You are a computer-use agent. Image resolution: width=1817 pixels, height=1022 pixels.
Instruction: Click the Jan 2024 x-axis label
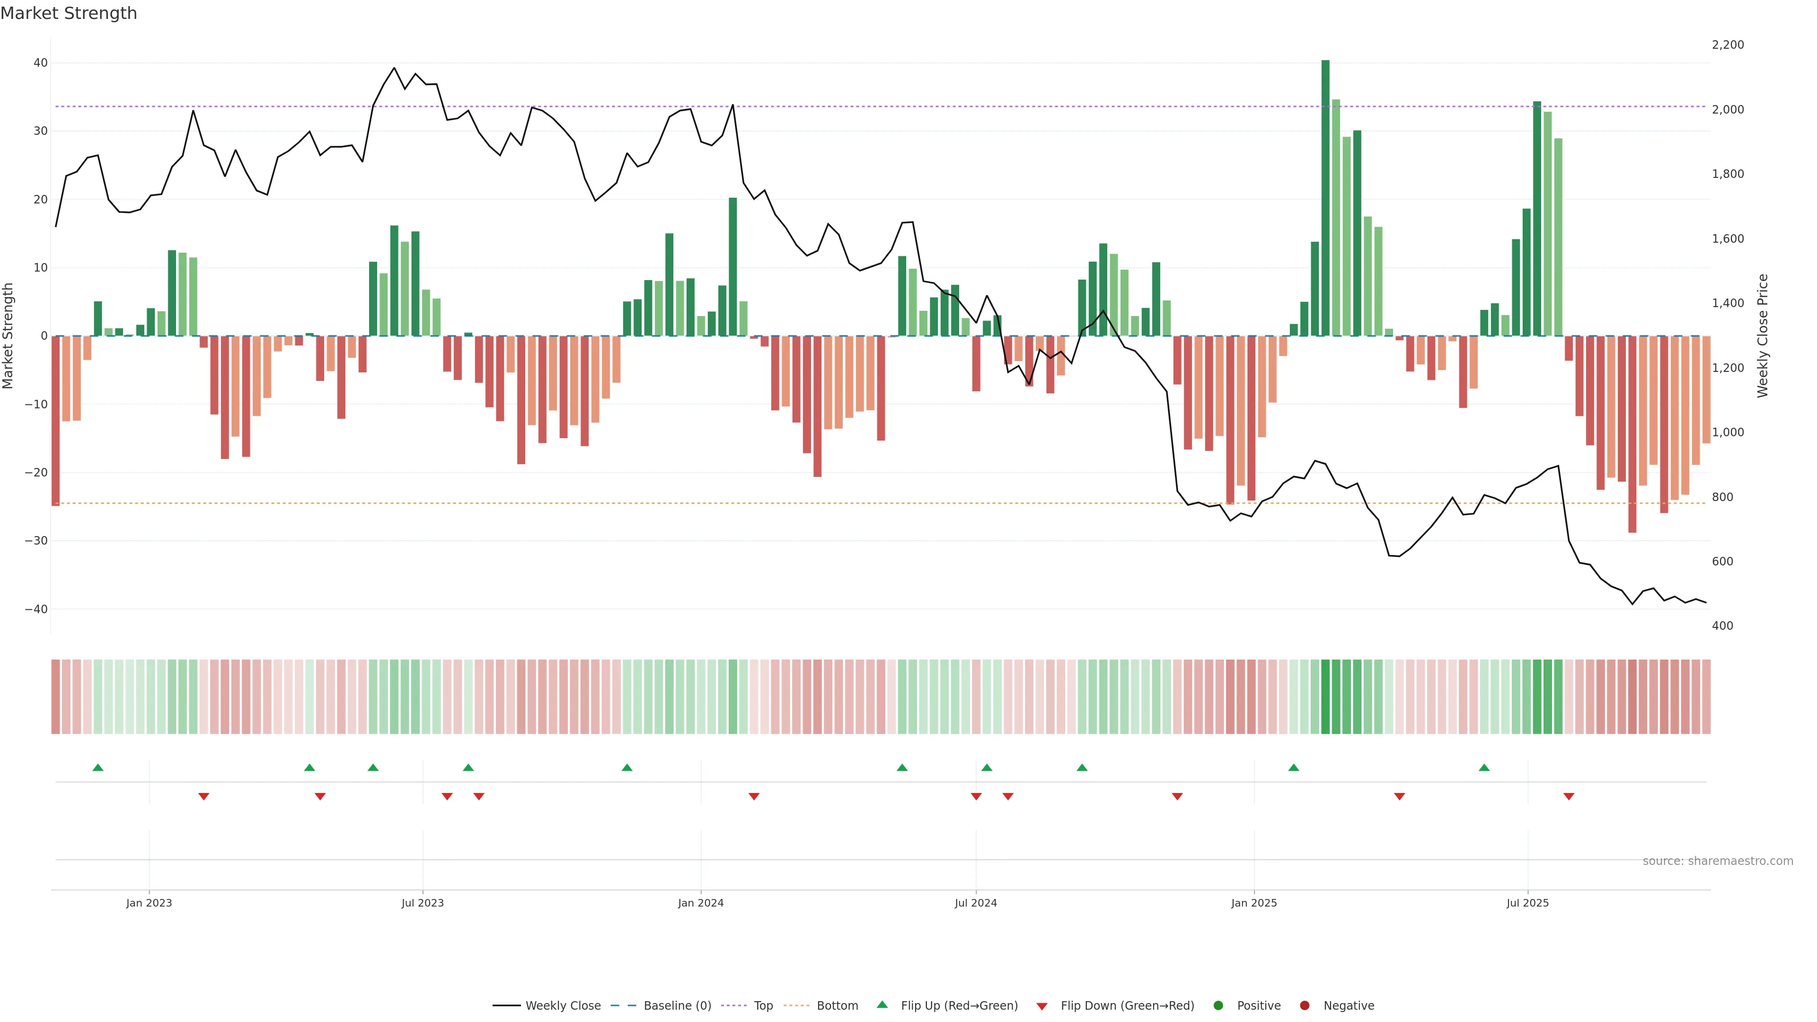pos(700,903)
